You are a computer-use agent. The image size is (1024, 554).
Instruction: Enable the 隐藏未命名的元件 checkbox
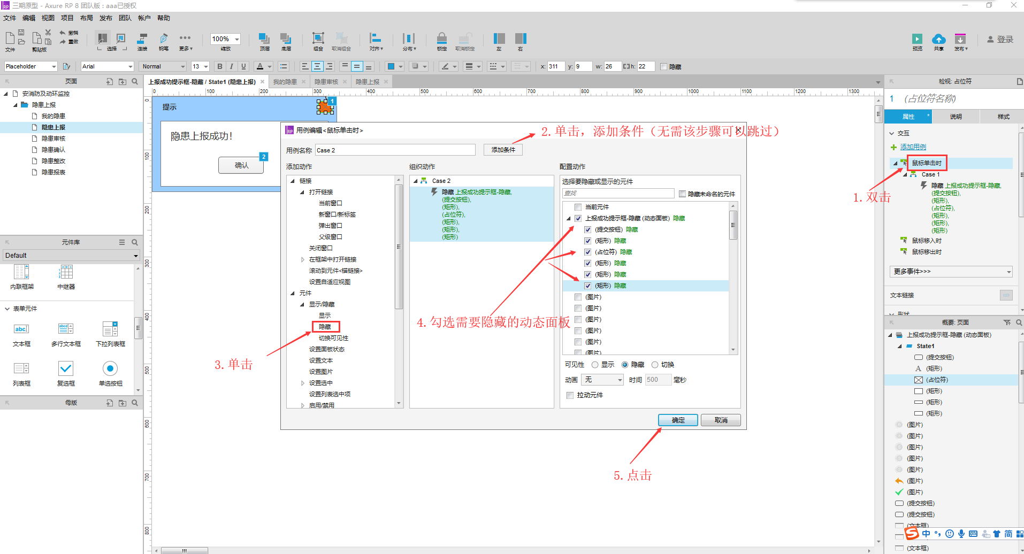[x=683, y=194]
